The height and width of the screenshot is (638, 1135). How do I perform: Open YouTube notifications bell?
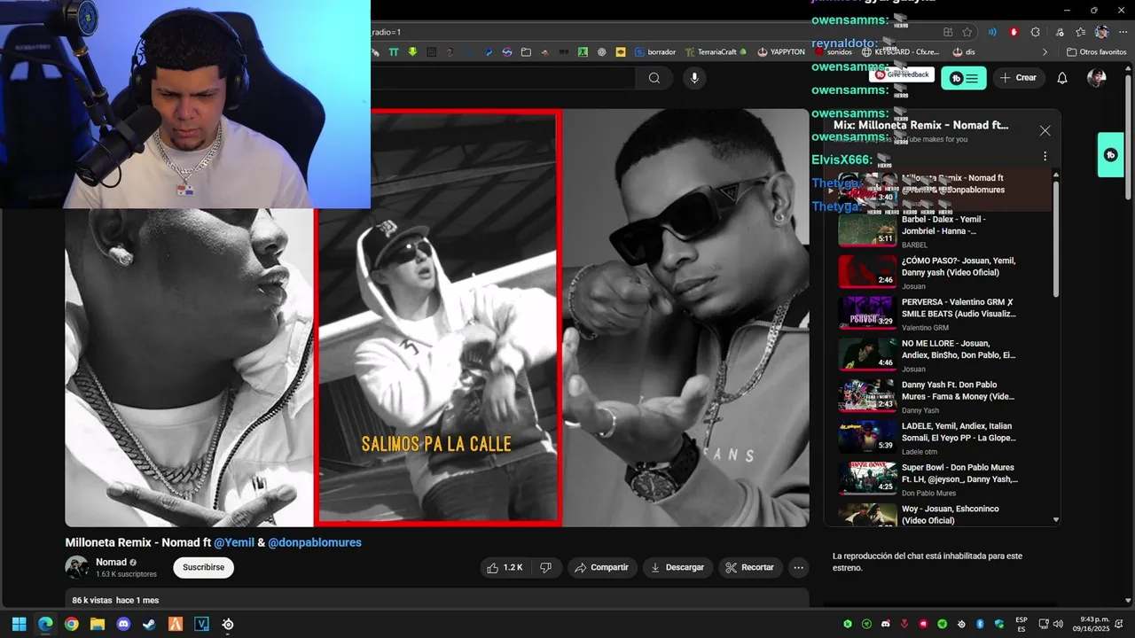click(1062, 78)
